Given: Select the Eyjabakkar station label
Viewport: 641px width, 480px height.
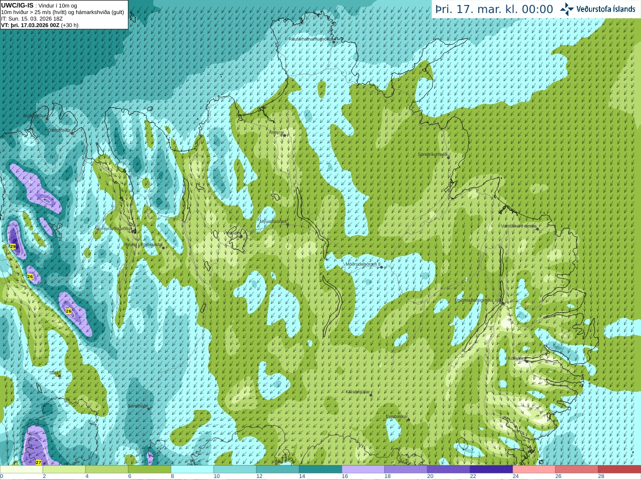Looking at the screenshot, I should click(x=397, y=416).
